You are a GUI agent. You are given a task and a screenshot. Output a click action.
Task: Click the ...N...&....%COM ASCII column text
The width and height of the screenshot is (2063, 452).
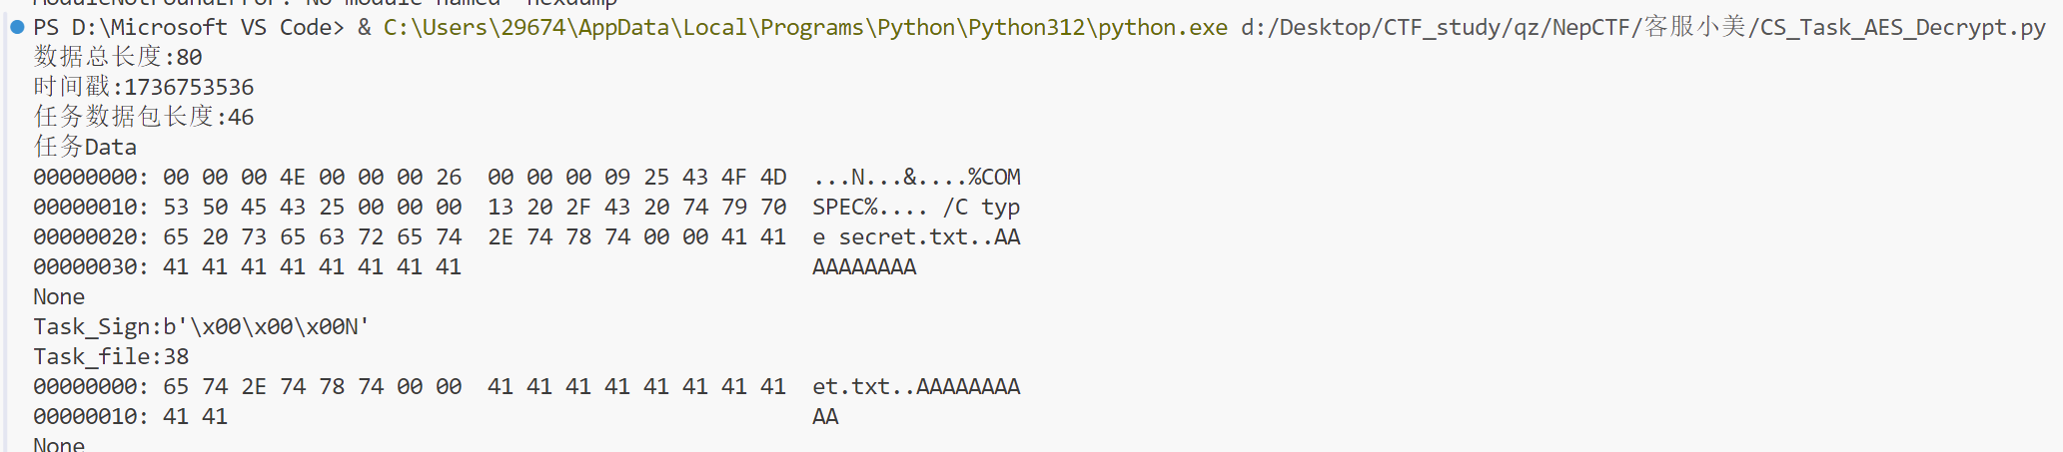pos(916,177)
